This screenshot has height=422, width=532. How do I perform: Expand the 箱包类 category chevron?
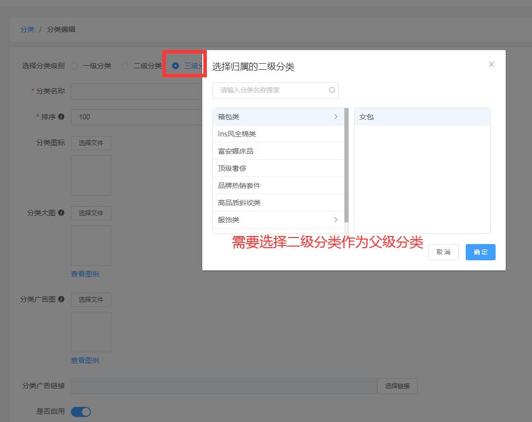click(x=336, y=117)
